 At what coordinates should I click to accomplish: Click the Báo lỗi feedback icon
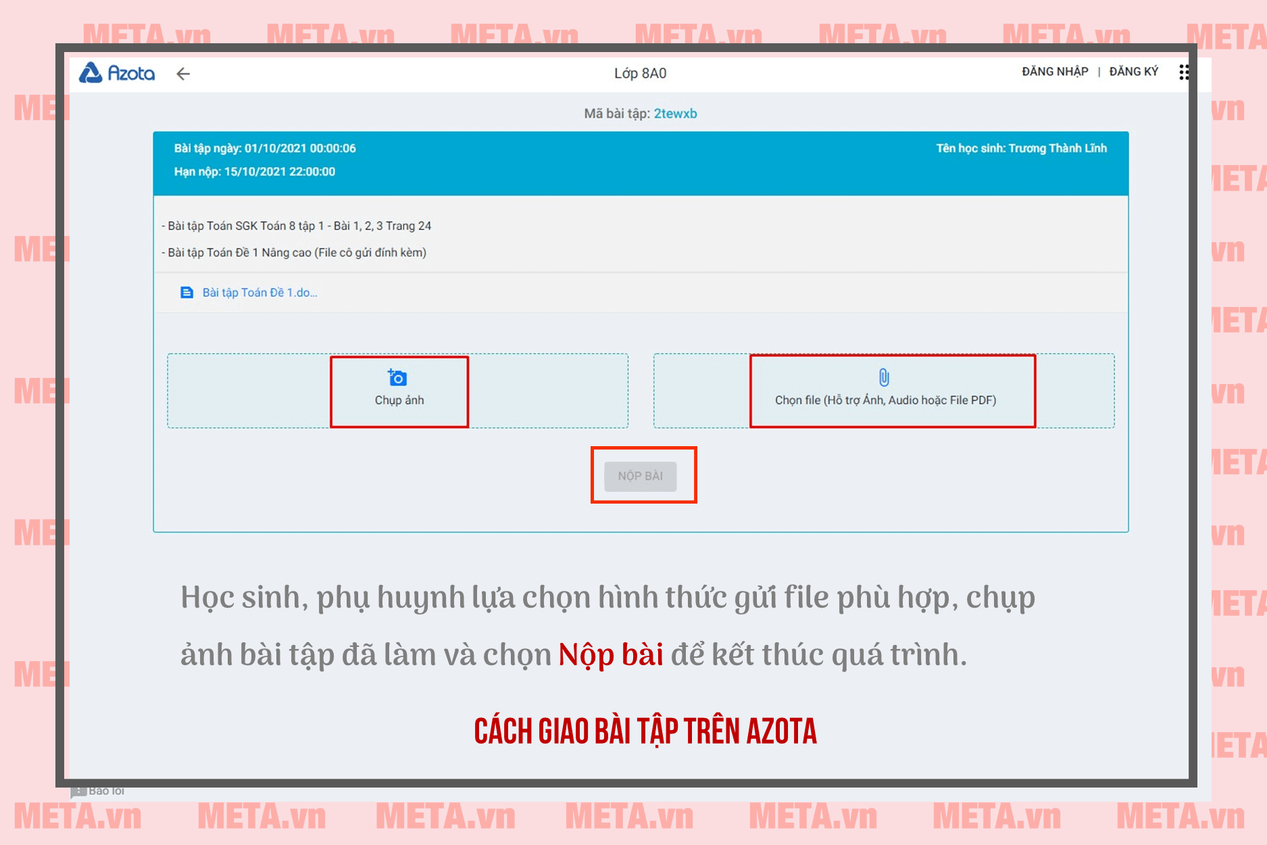[78, 791]
